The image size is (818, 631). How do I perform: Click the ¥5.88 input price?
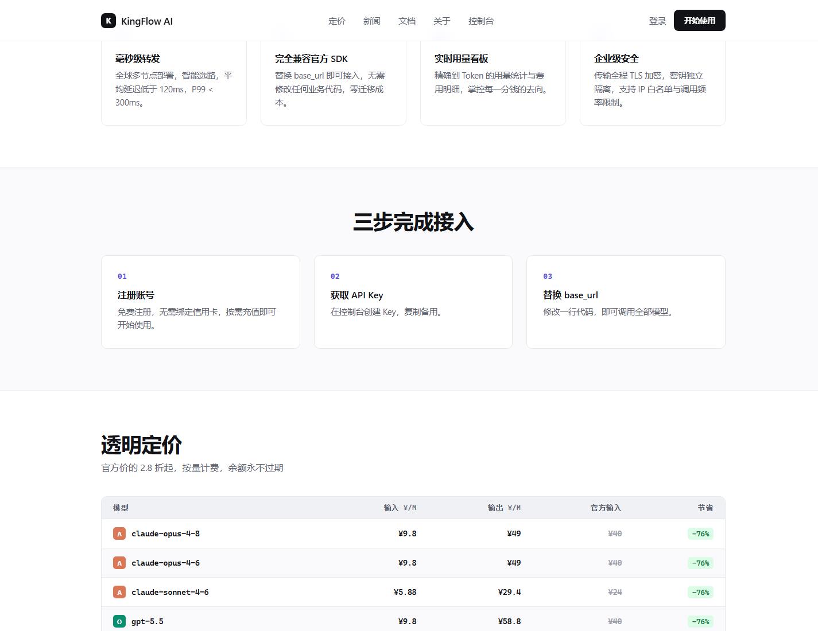pyautogui.click(x=405, y=593)
